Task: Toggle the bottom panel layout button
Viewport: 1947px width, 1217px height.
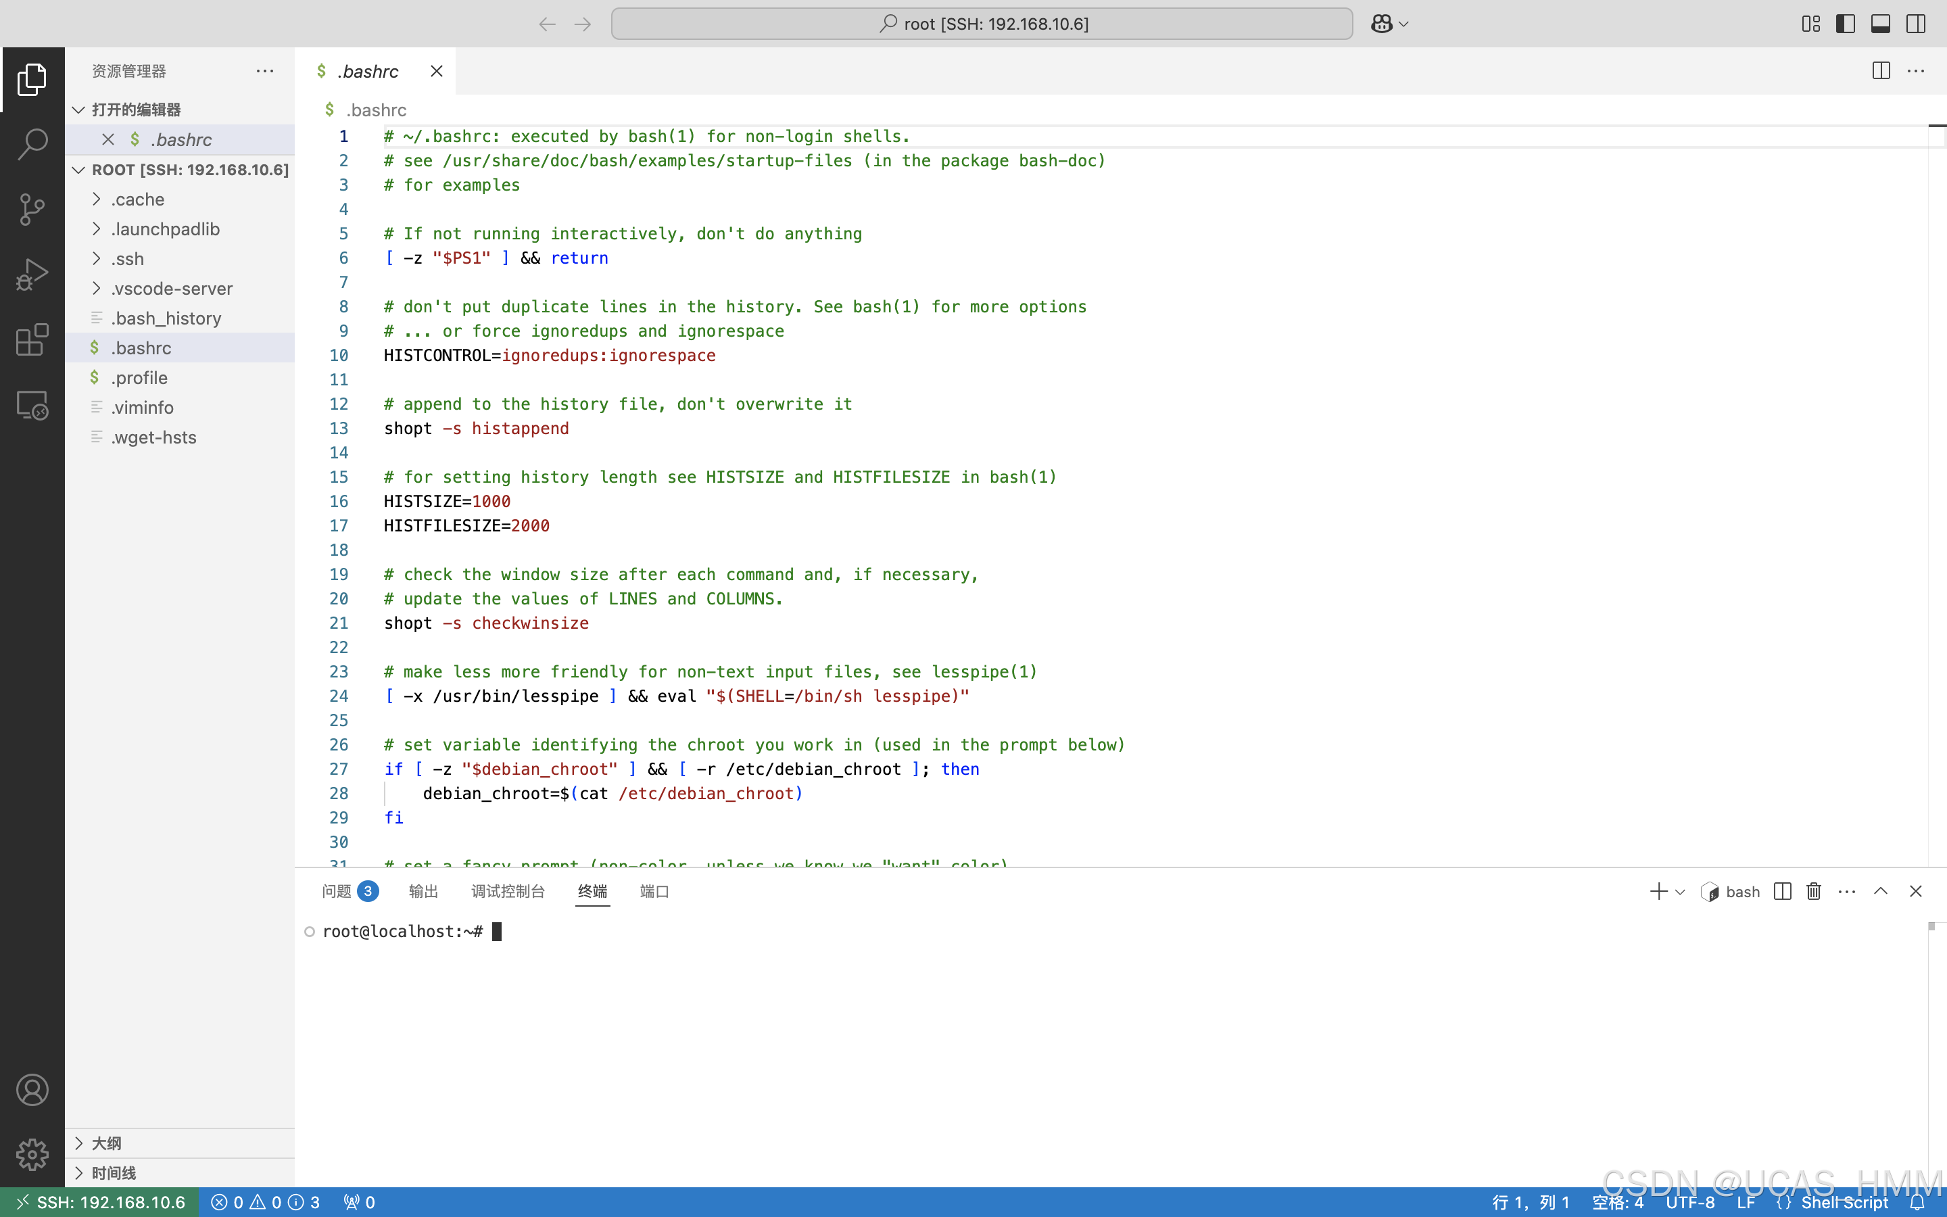Action: tap(1880, 24)
